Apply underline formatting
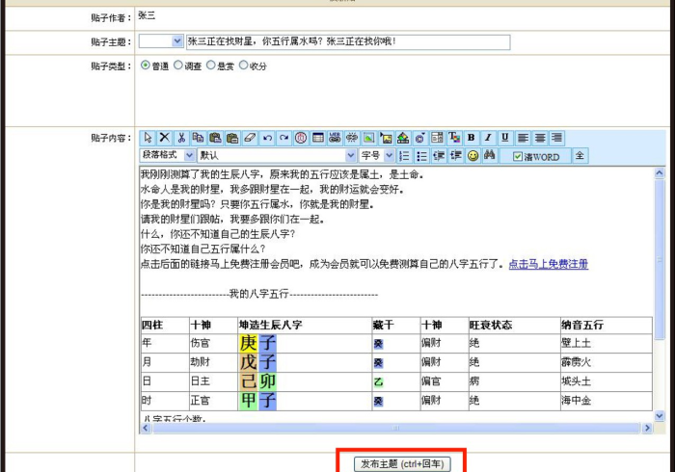 pos(505,138)
